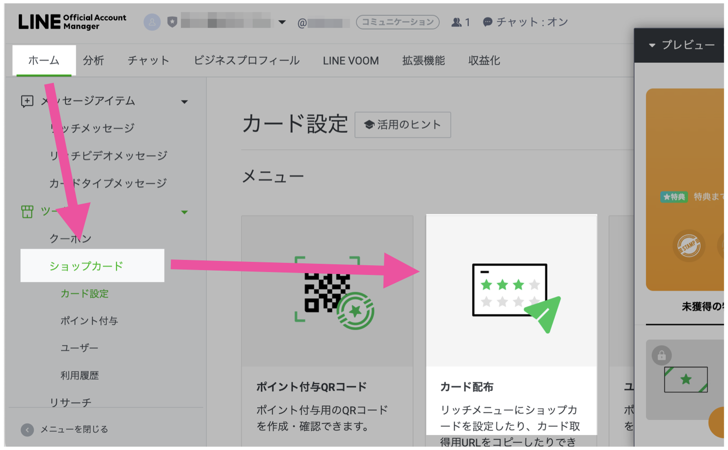Collapse the メッセージアイテム section
Screen dimensions: 728x450
184,101
